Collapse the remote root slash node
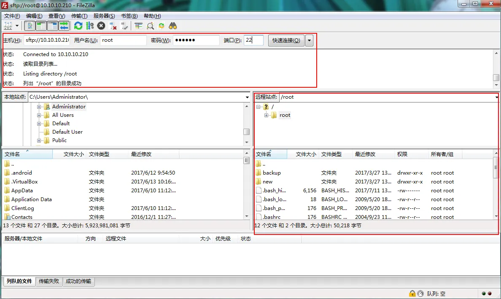This screenshot has height=299, width=501. pyautogui.click(x=258, y=107)
